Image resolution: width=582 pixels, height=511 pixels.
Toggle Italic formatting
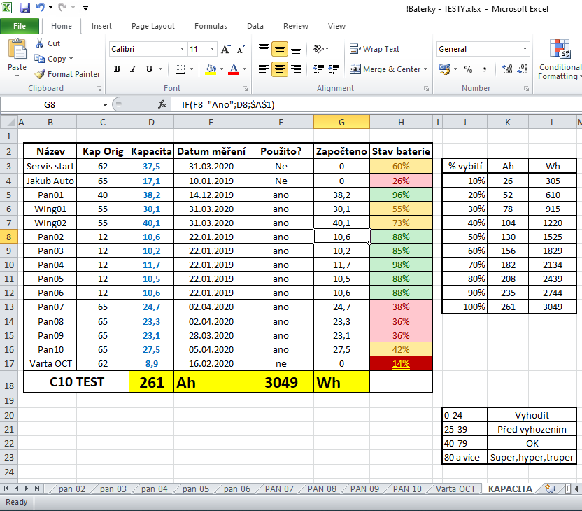132,69
